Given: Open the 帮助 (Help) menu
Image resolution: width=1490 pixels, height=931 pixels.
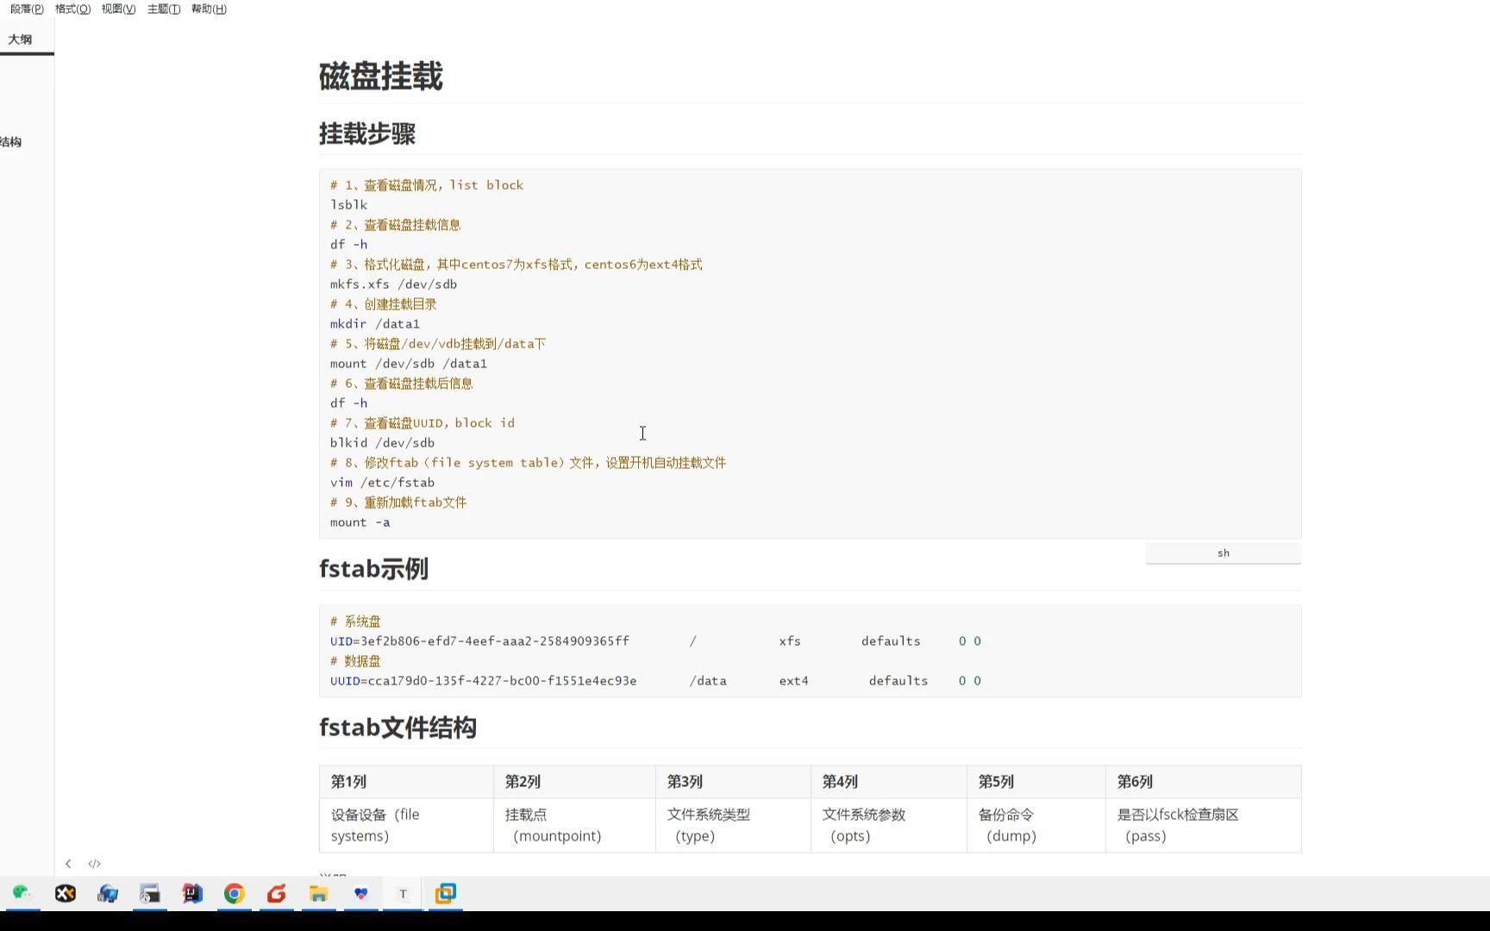Looking at the screenshot, I should click(x=209, y=9).
